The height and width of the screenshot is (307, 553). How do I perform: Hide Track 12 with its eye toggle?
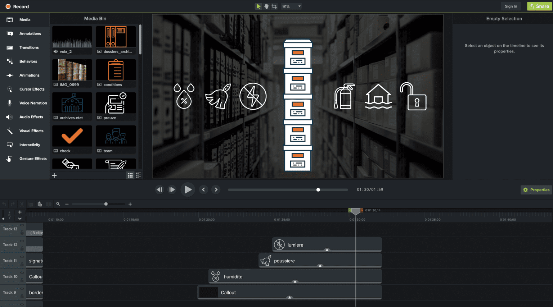(x=22, y=241)
